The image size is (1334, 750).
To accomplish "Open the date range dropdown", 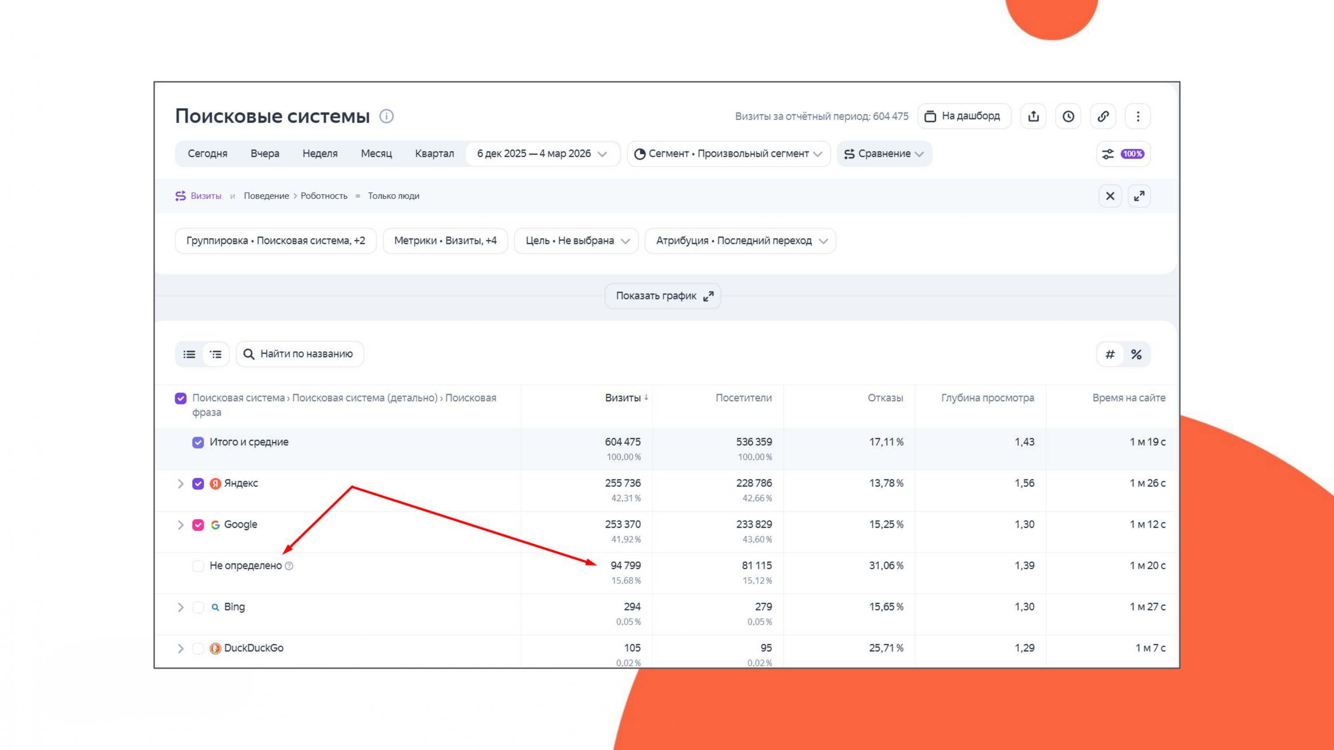I will (x=541, y=154).
